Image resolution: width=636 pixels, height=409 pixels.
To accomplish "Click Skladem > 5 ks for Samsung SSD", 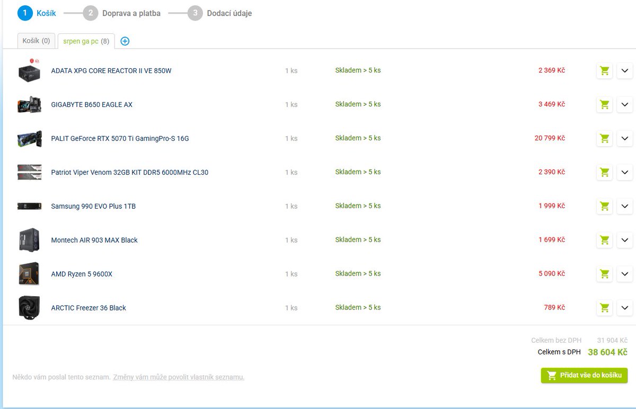I will tap(358, 206).
